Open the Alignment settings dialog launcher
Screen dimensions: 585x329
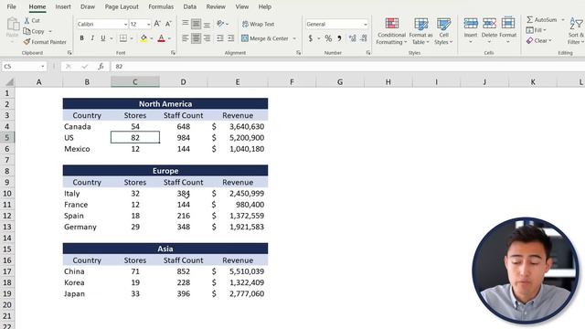(x=299, y=53)
